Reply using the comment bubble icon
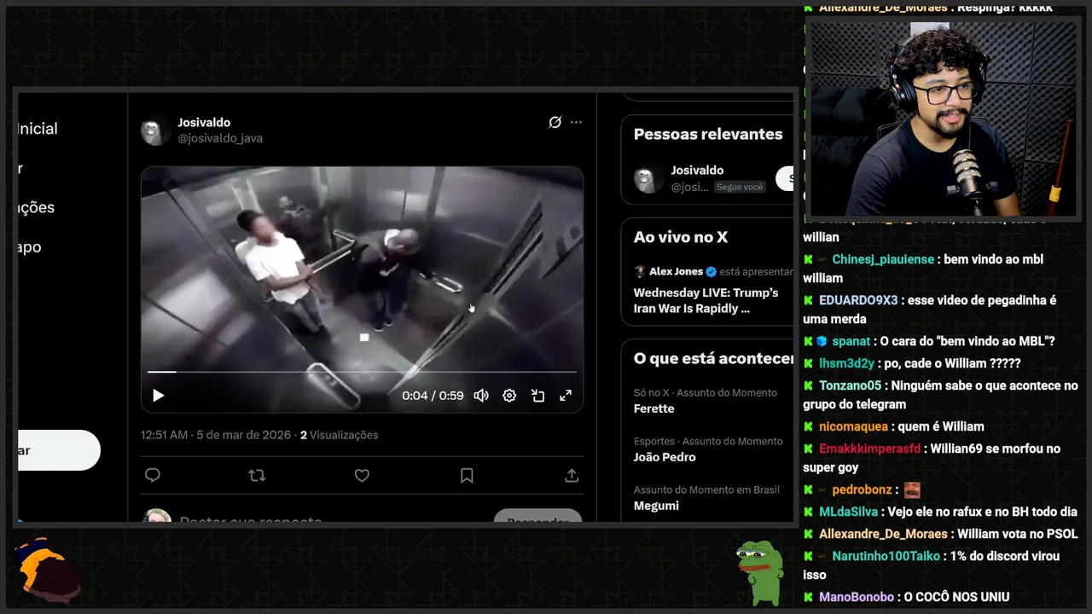The width and height of the screenshot is (1092, 614). click(153, 475)
